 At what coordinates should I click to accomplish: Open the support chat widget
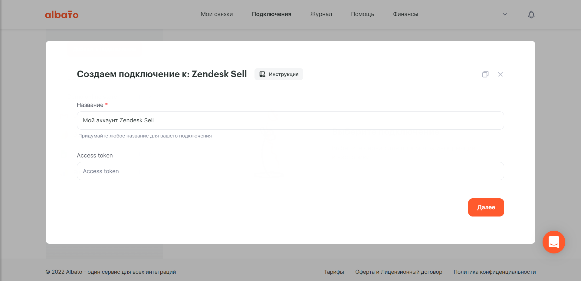click(x=554, y=242)
